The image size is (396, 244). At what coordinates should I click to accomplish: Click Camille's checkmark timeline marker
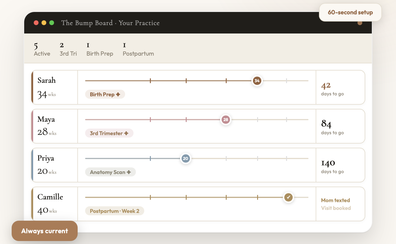[x=288, y=197]
